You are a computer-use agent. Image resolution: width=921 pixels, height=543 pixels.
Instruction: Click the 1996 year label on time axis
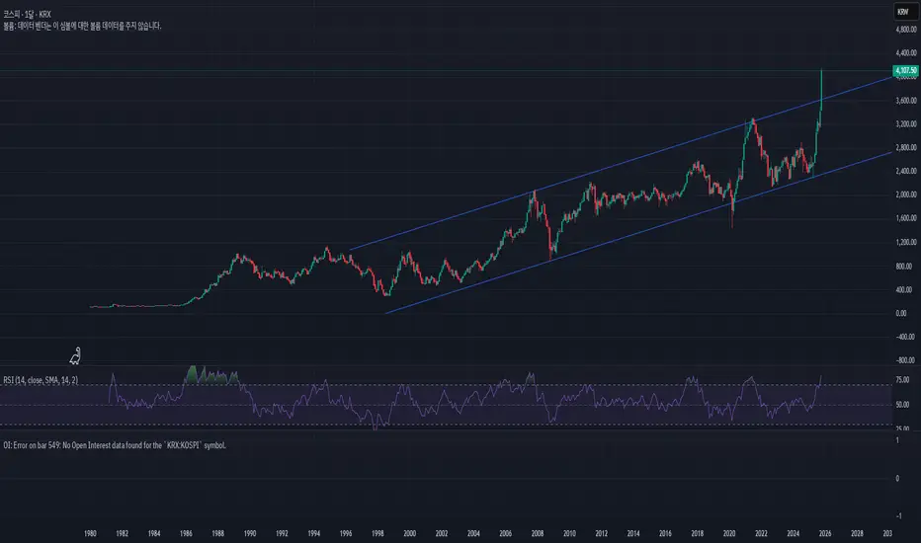click(x=346, y=533)
